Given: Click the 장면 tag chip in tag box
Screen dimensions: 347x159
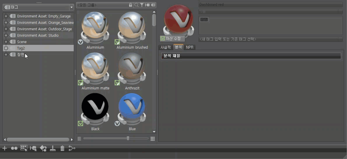Looking at the screenshot, I should (204, 20).
